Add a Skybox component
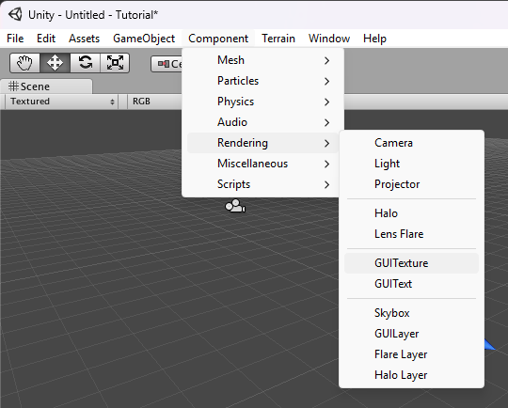508x408 pixels. tap(411, 313)
